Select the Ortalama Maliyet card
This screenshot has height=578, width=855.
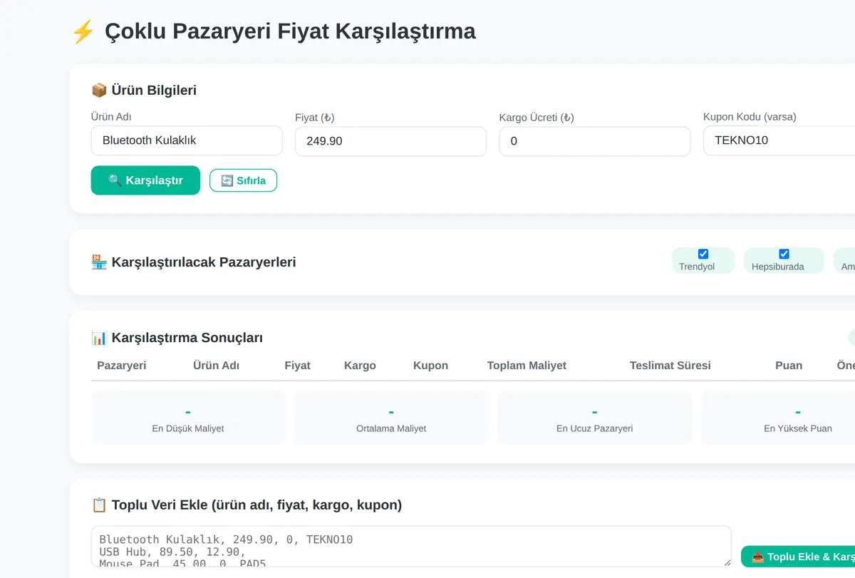[x=391, y=418]
